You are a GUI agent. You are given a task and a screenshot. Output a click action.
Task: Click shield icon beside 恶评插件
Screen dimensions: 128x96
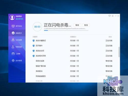[34, 46]
